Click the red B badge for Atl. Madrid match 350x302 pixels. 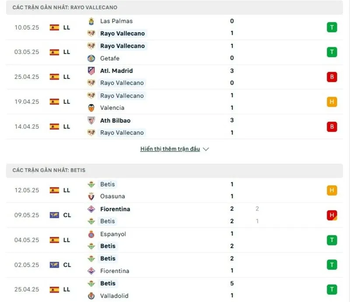click(x=332, y=77)
